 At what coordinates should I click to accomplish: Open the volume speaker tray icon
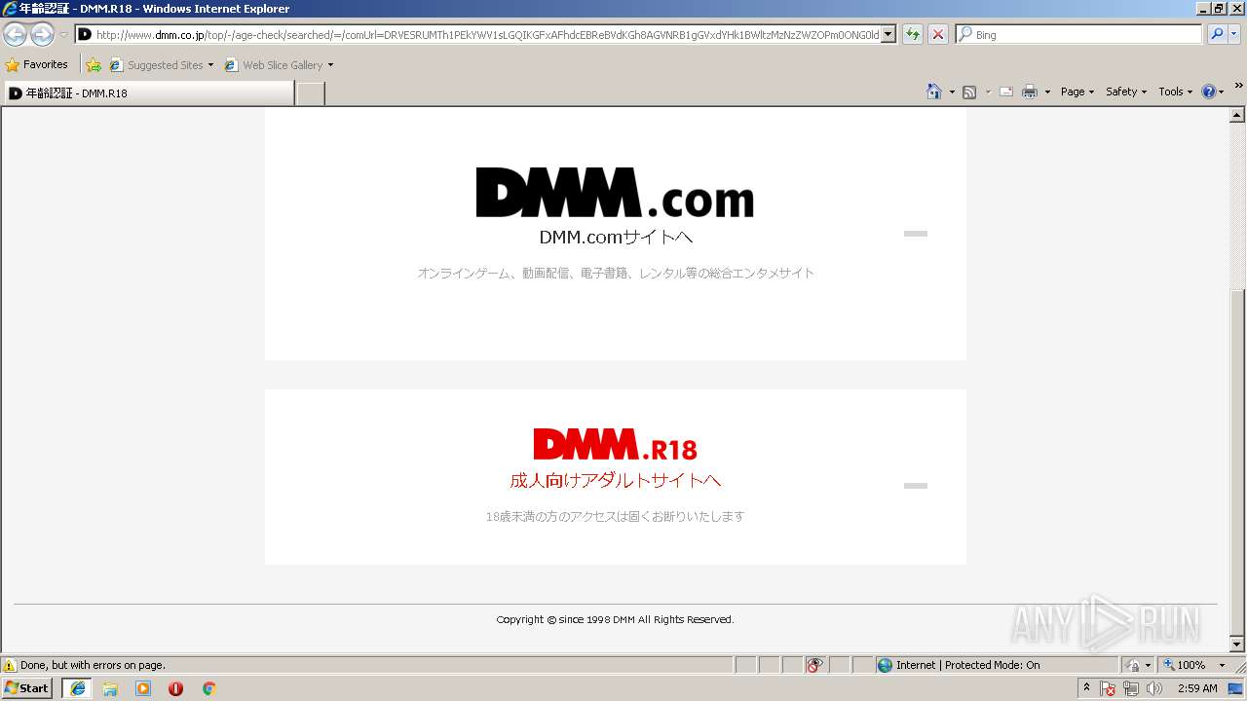[1154, 688]
